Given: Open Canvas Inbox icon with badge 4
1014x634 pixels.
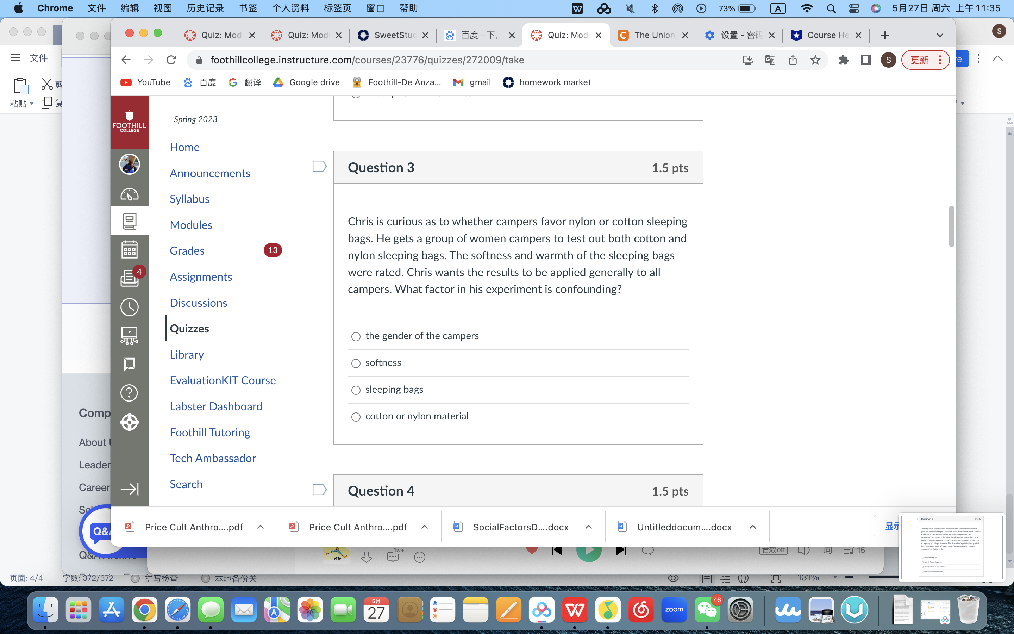Looking at the screenshot, I should (130, 278).
